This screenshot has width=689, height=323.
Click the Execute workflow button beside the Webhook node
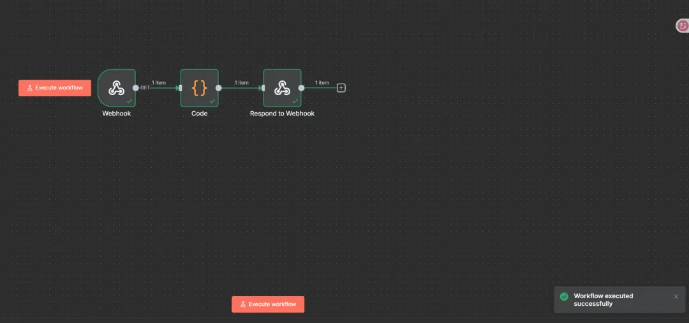pos(55,88)
